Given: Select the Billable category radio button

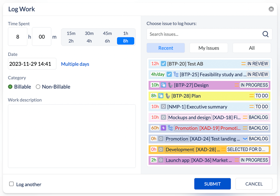Looking at the screenshot, I should click(x=10, y=87).
